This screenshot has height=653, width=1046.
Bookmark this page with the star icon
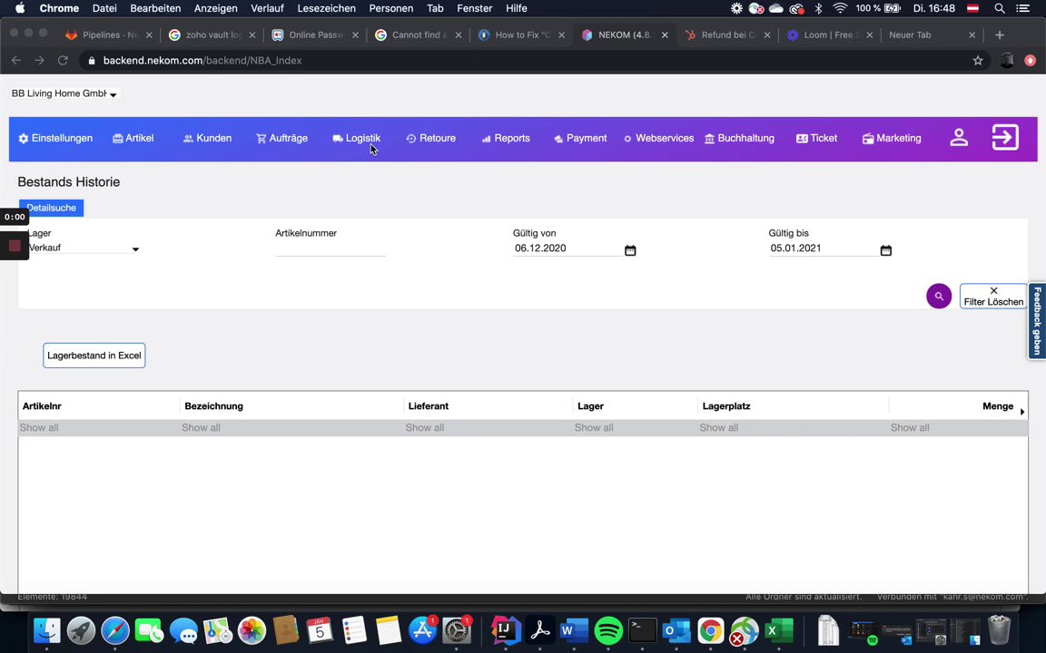[x=978, y=61]
